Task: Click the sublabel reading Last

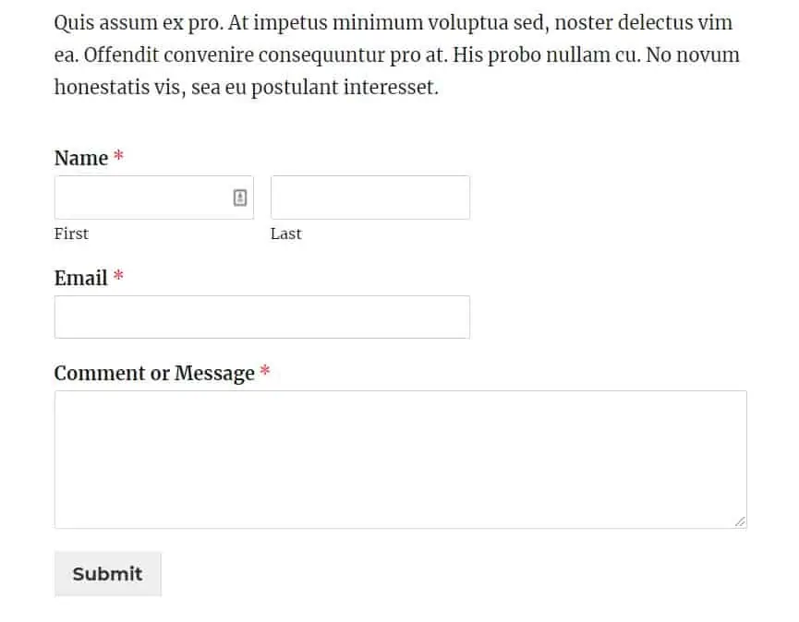Action: 285,233
